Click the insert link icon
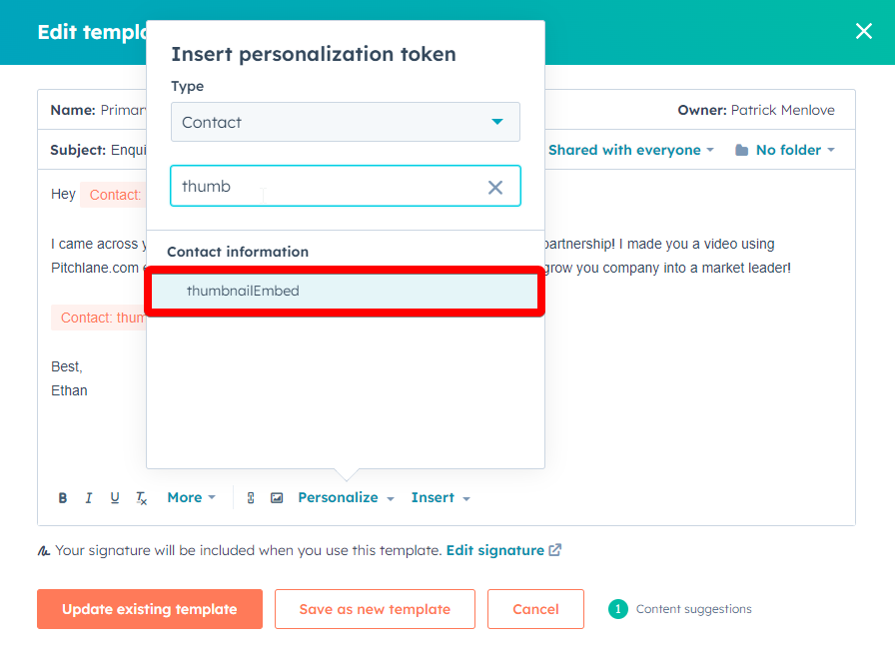895x652 pixels. click(250, 498)
